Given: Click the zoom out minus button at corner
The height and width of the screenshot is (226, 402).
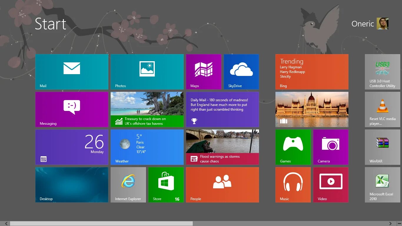Looking at the screenshot, I should pyautogui.click(x=399, y=224).
